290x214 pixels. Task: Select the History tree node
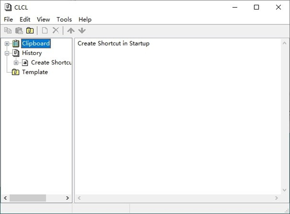(x=32, y=53)
